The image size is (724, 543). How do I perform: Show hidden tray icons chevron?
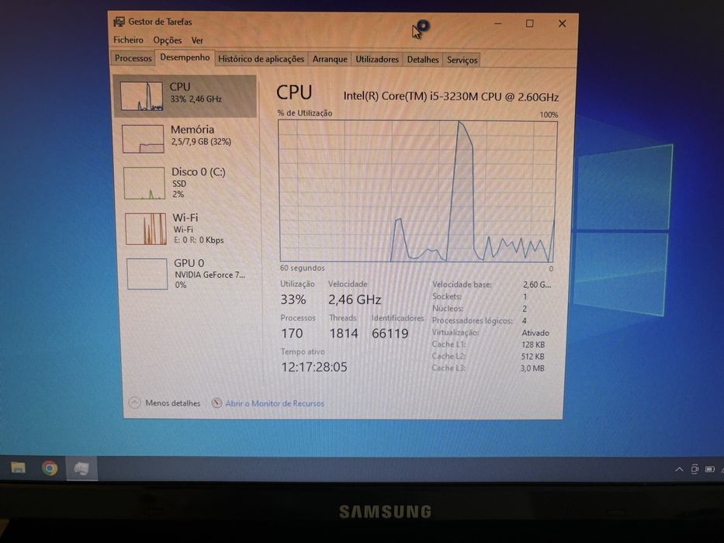tap(679, 469)
